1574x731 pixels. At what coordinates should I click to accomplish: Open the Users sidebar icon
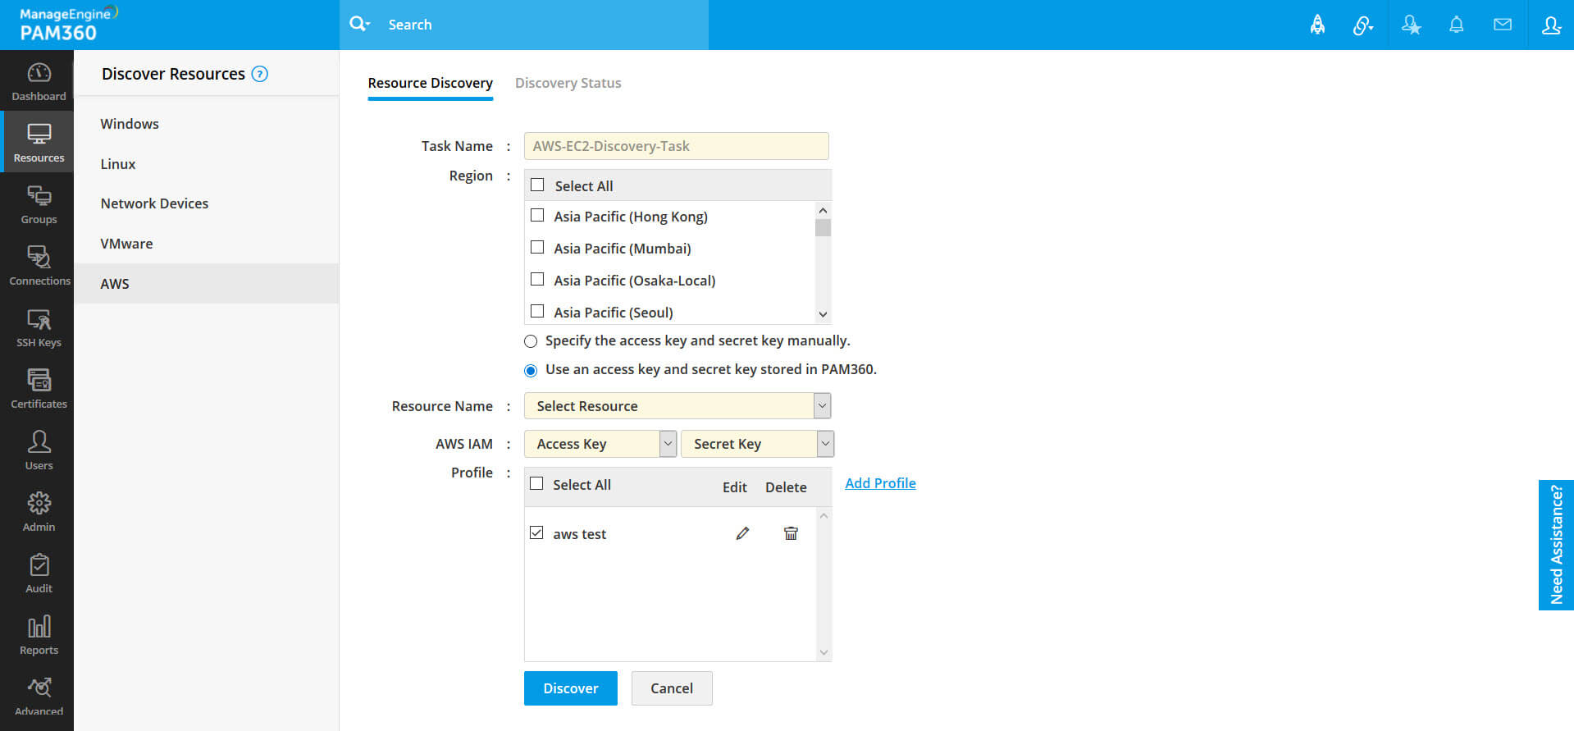[39, 441]
